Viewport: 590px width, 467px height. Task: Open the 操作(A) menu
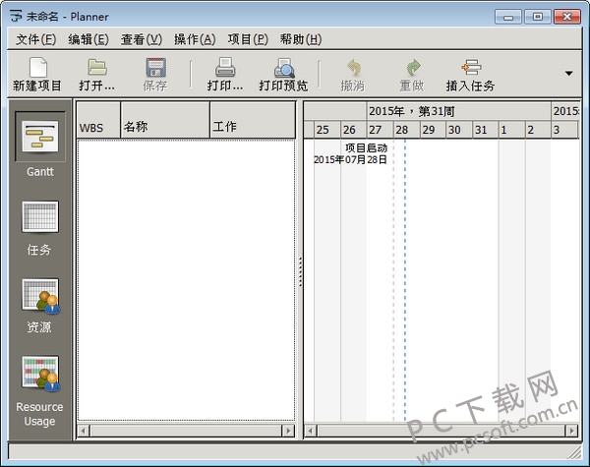195,39
